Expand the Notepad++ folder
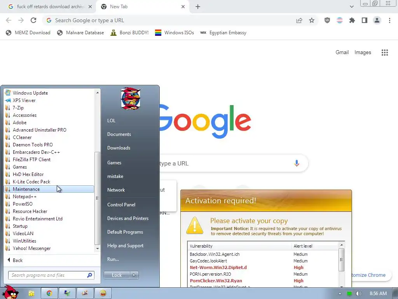The width and height of the screenshot is (398, 299). tap(49, 197)
